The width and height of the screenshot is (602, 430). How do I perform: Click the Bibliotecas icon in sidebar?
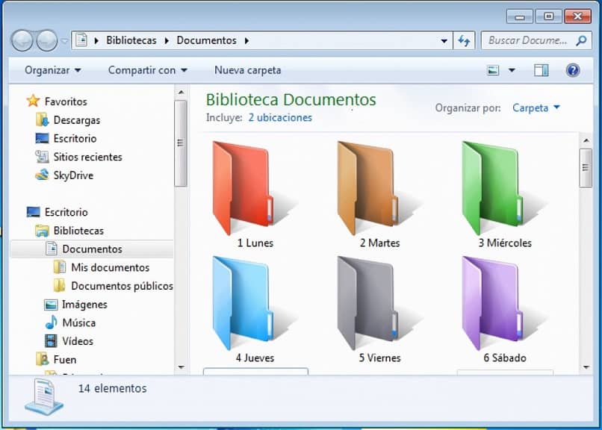pos(42,230)
